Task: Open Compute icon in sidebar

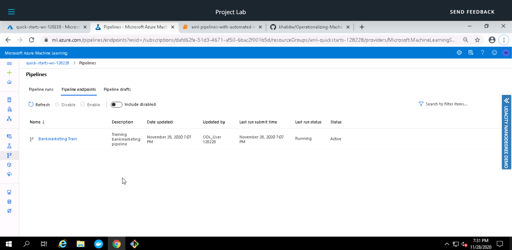Action: (x=9, y=192)
